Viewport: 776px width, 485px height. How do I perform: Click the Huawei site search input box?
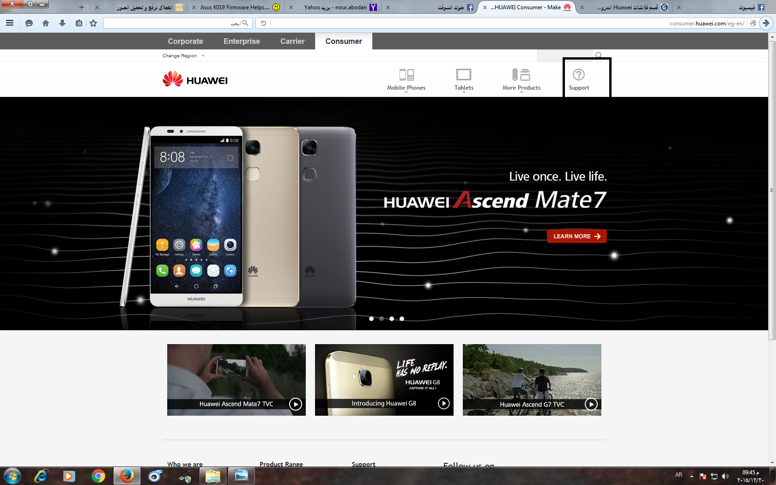pyautogui.click(x=564, y=55)
